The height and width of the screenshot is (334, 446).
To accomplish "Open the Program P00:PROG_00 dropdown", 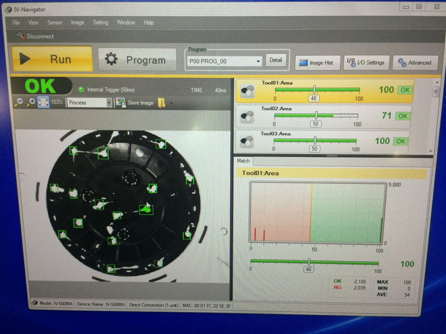I will [x=258, y=62].
